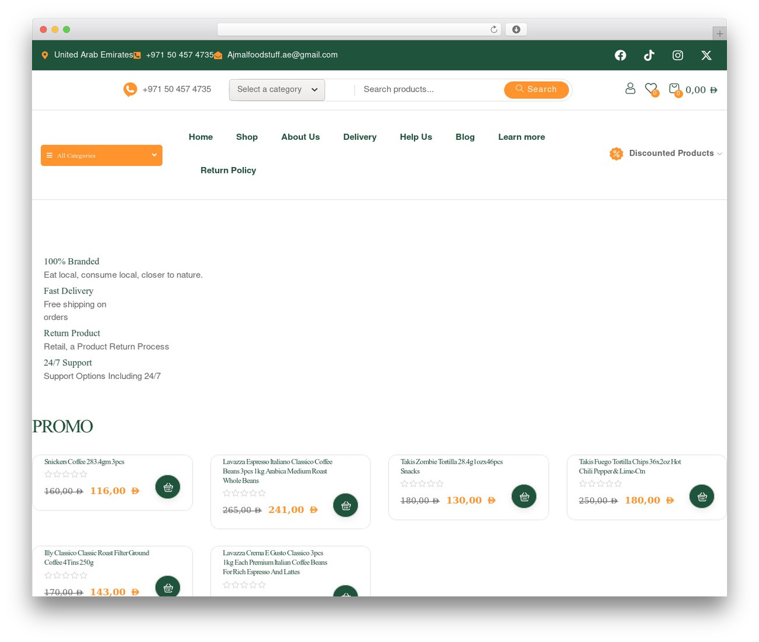Click the browser address bar
Image resolution: width=759 pixels, height=642 pixels.
coord(359,30)
